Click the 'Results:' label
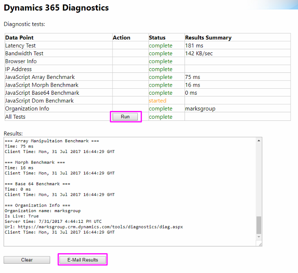This screenshot has width=298, height=273. pos(13,134)
